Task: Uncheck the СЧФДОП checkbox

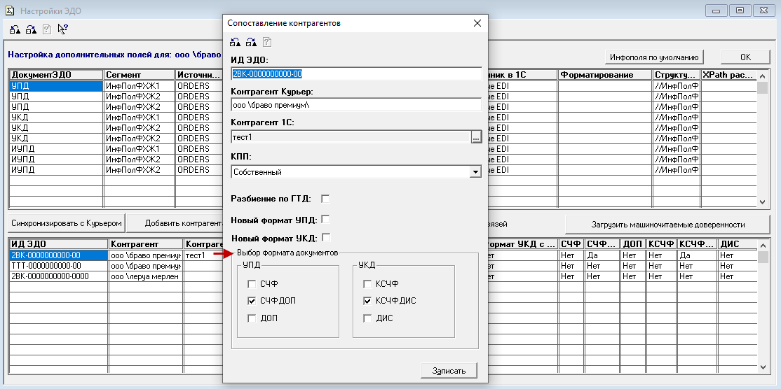Action: 252,301
